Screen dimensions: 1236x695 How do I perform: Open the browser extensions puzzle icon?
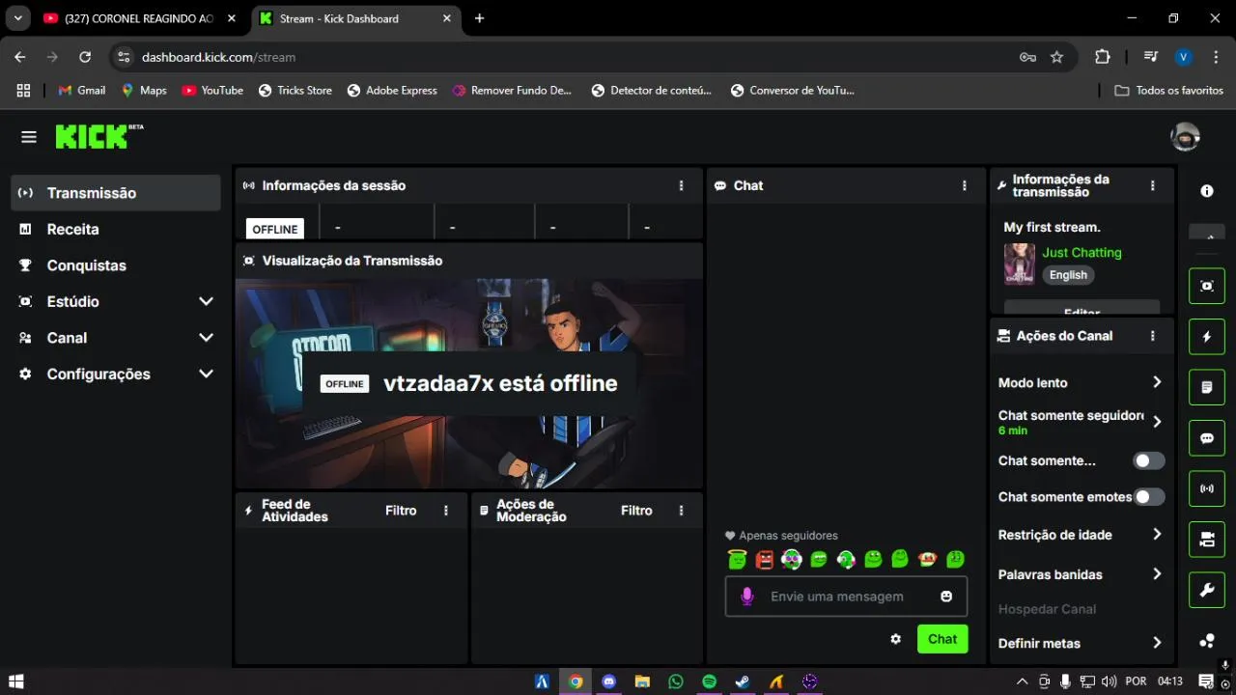(1103, 57)
